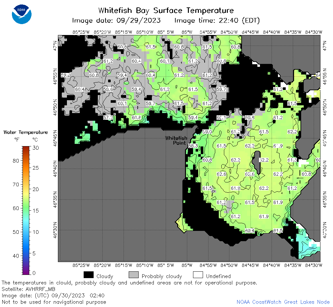Click the "Image date: 09/29/2023" text
This screenshot has height=307, width=333.
[x=116, y=21]
